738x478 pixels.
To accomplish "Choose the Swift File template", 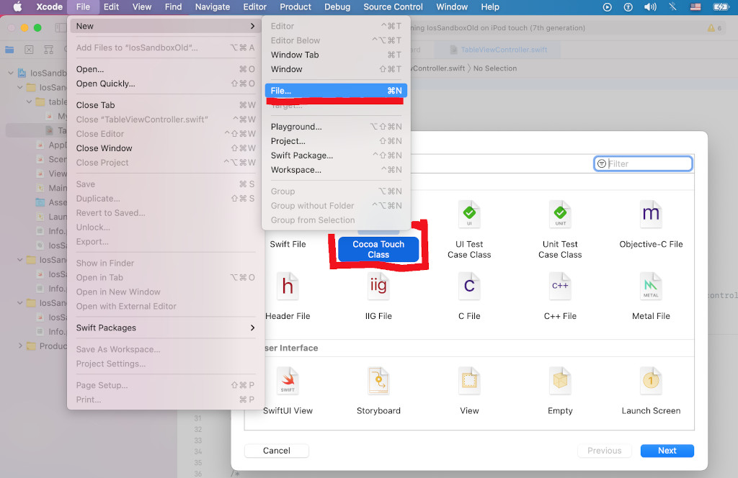I will pos(288,244).
